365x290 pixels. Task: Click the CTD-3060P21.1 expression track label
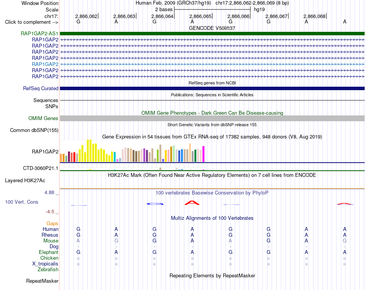(40, 168)
